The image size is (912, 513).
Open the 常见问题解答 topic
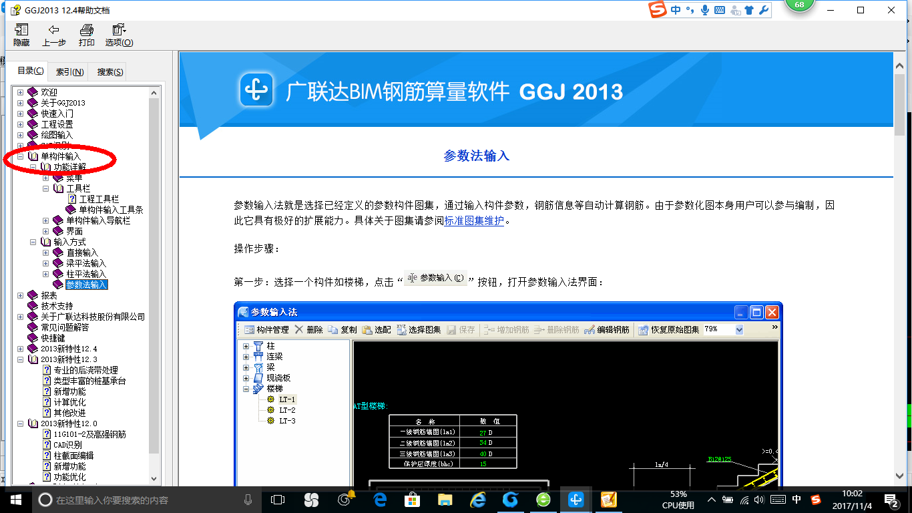coord(65,327)
